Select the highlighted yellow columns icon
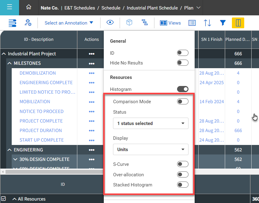The height and width of the screenshot is (203, 259). click(238, 23)
